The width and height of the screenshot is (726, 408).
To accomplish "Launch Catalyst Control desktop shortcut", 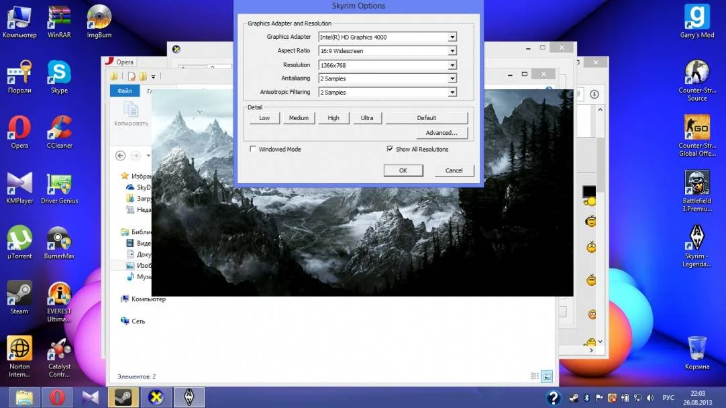I will click(x=59, y=356).
